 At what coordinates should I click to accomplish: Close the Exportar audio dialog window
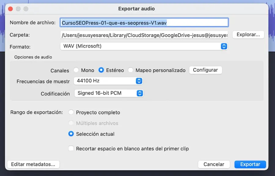coord(11,9)
